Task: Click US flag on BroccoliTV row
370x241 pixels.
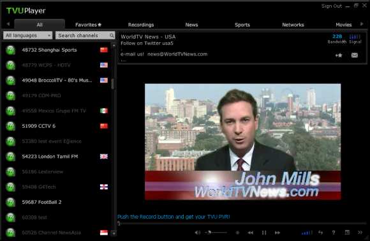Action: [104, 80]
